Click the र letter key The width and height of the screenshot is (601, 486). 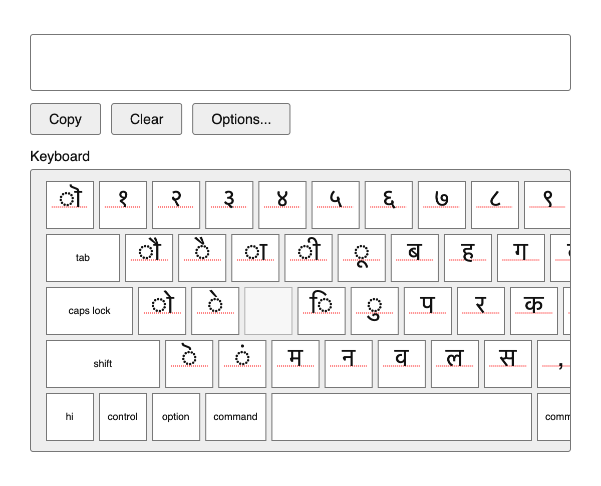[481, 311]
